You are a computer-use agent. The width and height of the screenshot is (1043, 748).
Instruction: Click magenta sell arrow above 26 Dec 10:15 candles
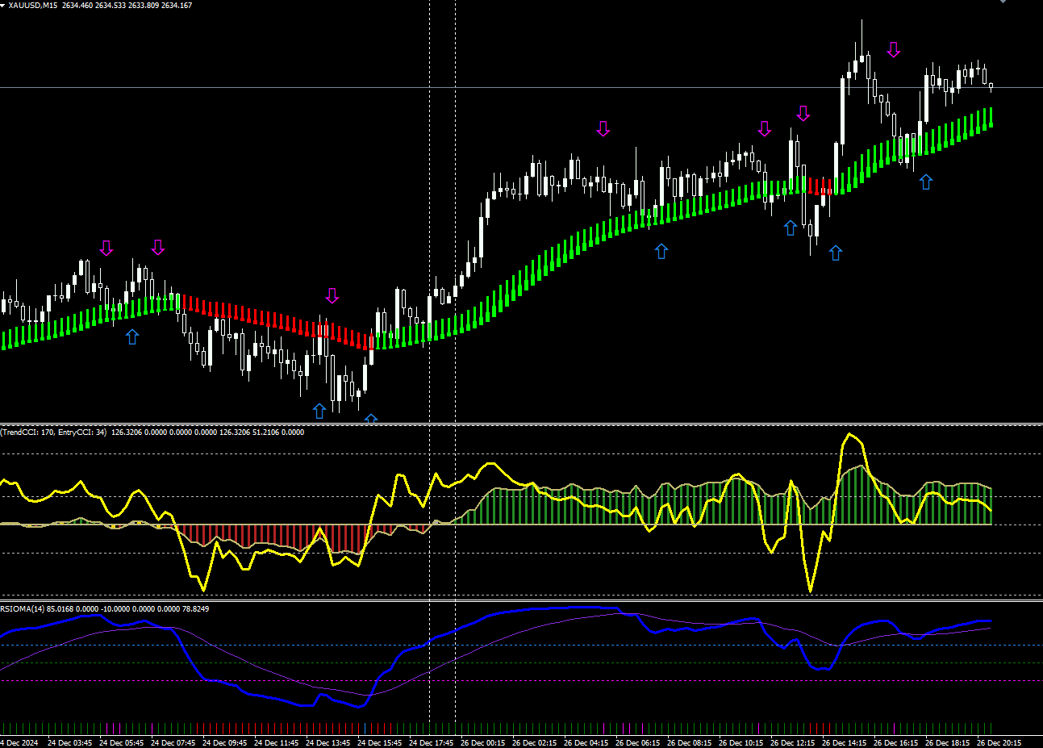coord(765,128)
